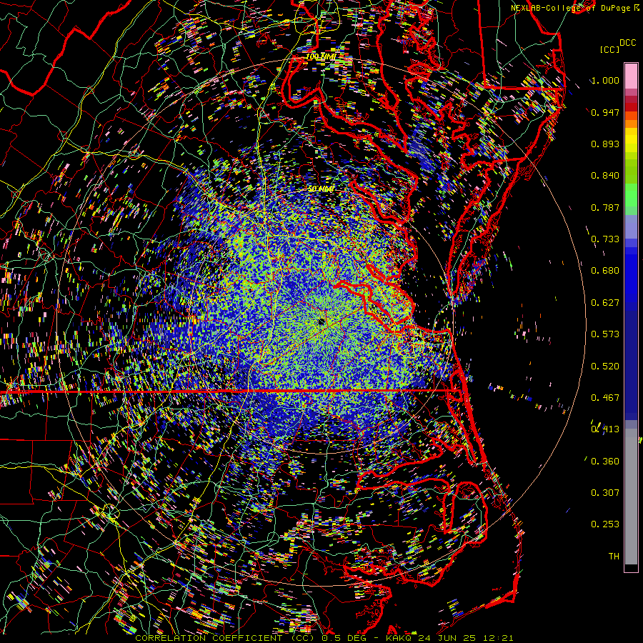
Task: Select the 0.893 scale value
Action: coord(605,144)
